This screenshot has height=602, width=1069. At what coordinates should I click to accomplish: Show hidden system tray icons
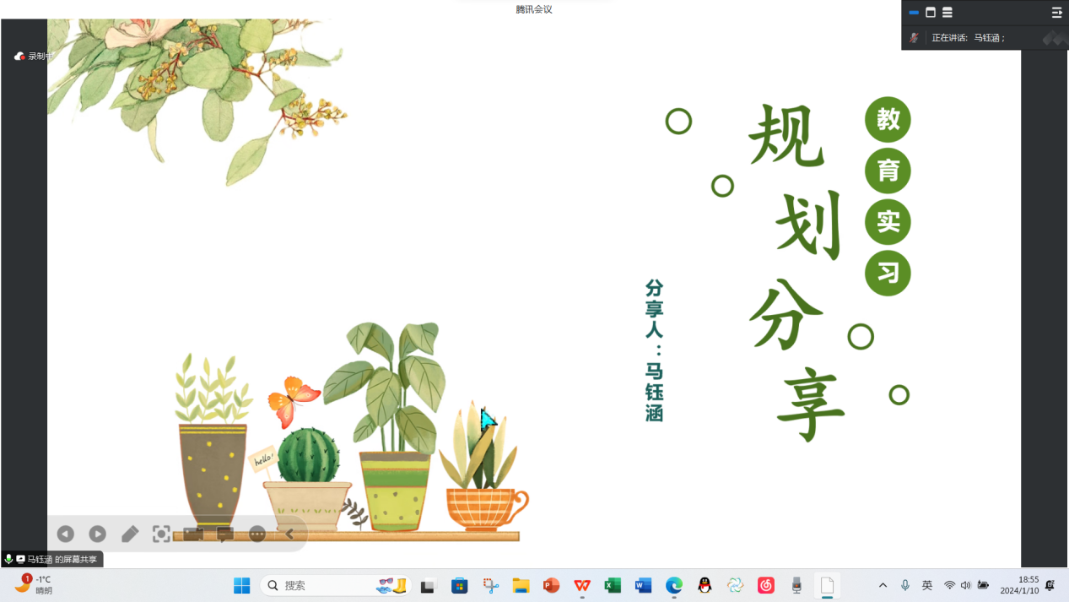coord(883,585)
